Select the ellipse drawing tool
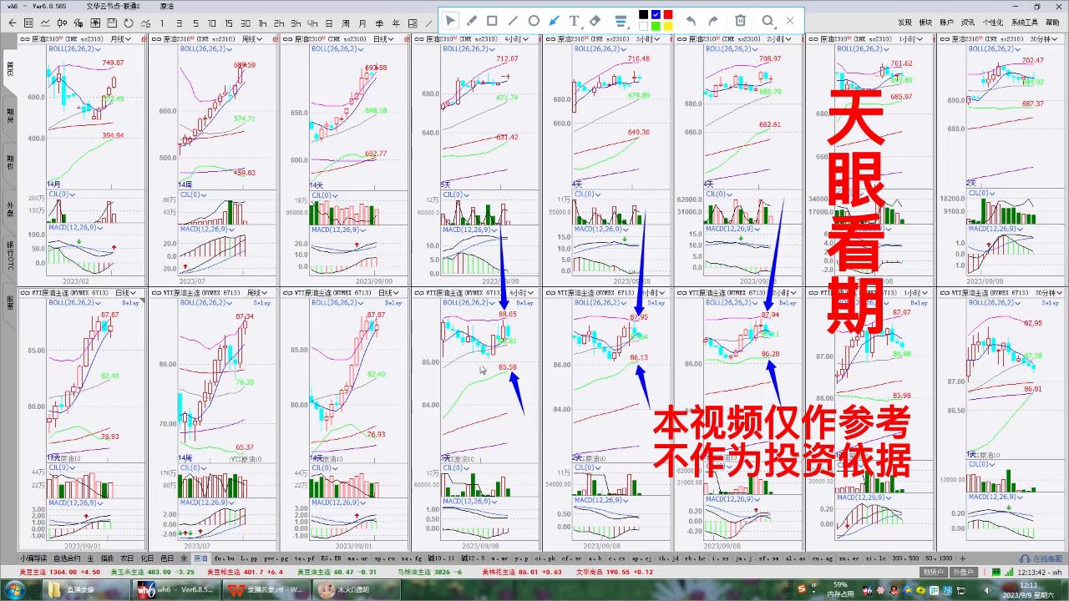The height and width of the screenshot is (601, 1069). (533, 21)
